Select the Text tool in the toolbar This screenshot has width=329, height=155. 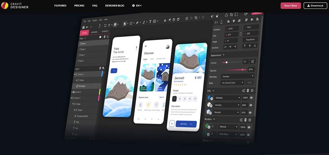150,22
